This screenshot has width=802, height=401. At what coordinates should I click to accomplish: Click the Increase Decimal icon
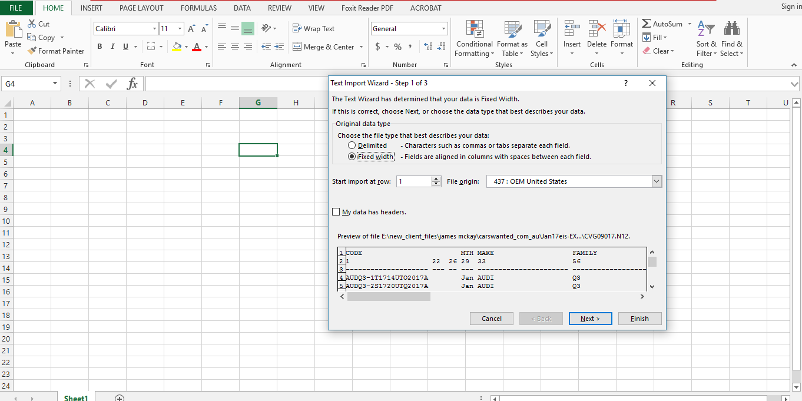(x=429, y=46)
